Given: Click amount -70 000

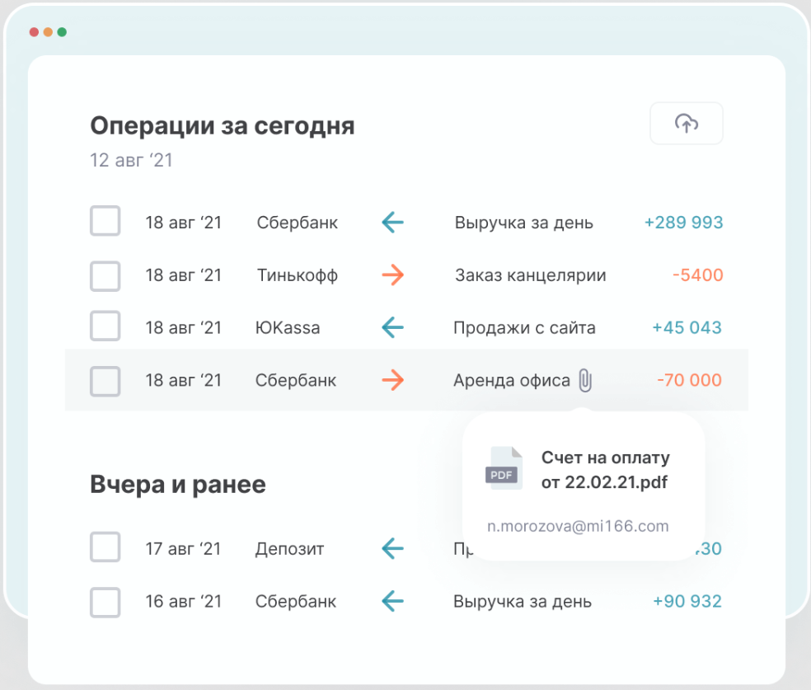Looking at the screenshot, I should pyautogui.click(x=689, y=380).
